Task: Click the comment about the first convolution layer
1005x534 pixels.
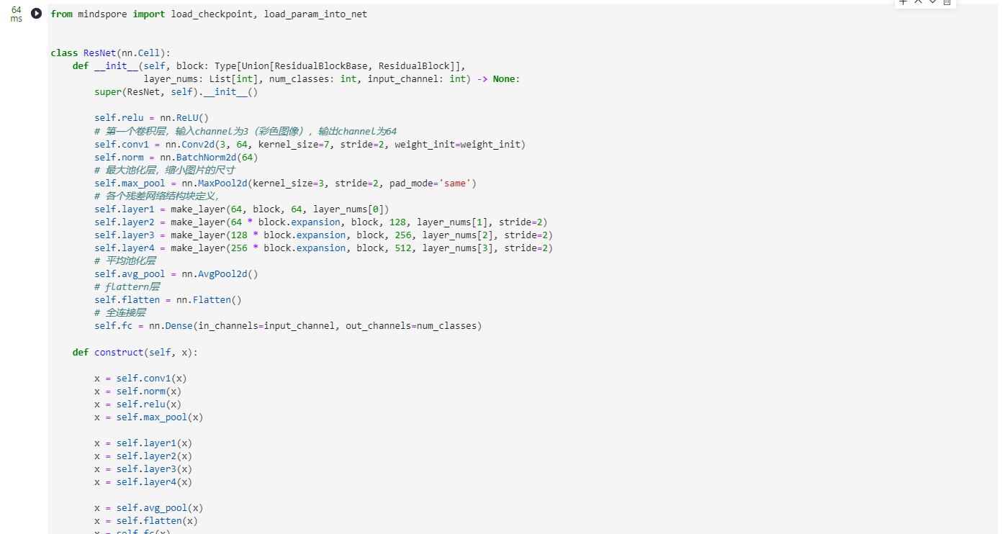Action: pos(245,131)
